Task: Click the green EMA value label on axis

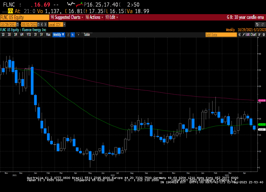Action: click(262, 125)
